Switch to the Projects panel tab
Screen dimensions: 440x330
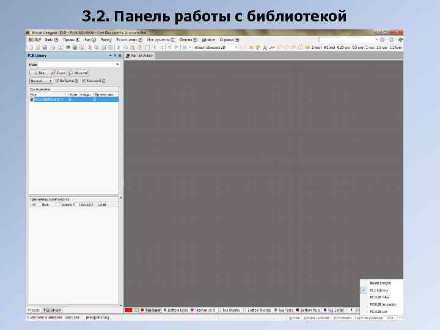(x=34, y=310)
